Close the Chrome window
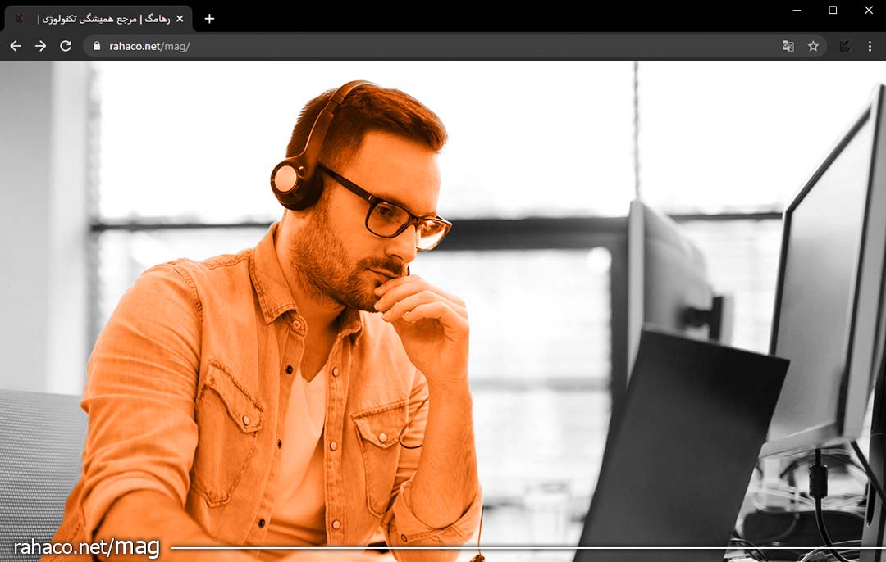886x562 pixels. 868,10
